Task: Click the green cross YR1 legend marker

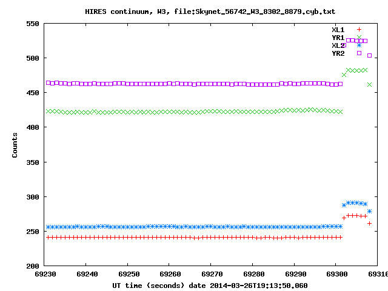Action: [359, 38]
